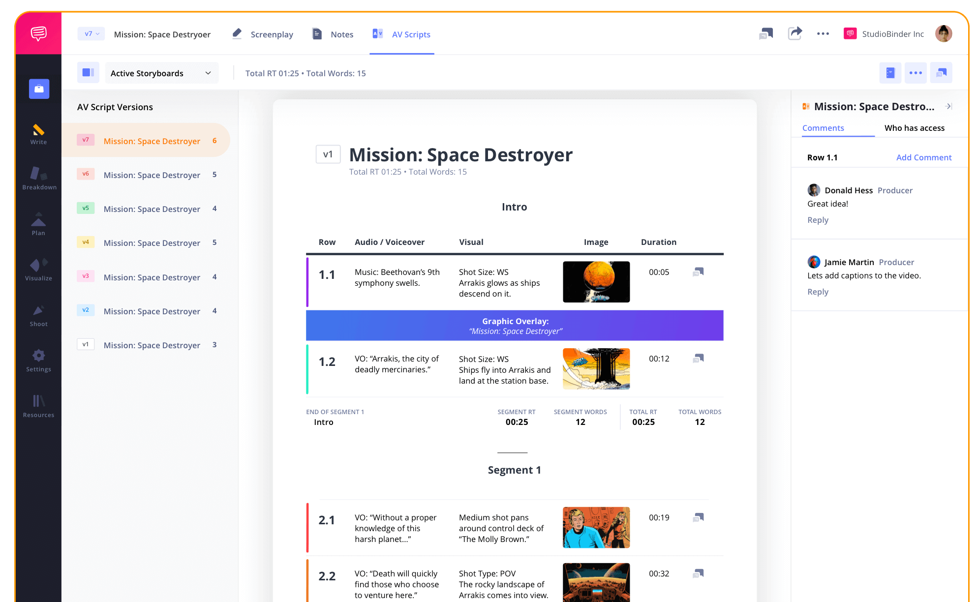Open the comment bubble on row 1.1
This screenshot has width=976, height=602.
pyautogui.click(x=698, y=271)
